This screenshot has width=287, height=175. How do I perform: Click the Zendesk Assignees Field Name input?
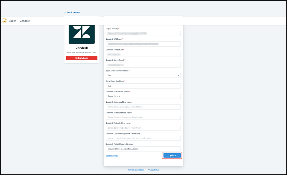tap(143, 107)
